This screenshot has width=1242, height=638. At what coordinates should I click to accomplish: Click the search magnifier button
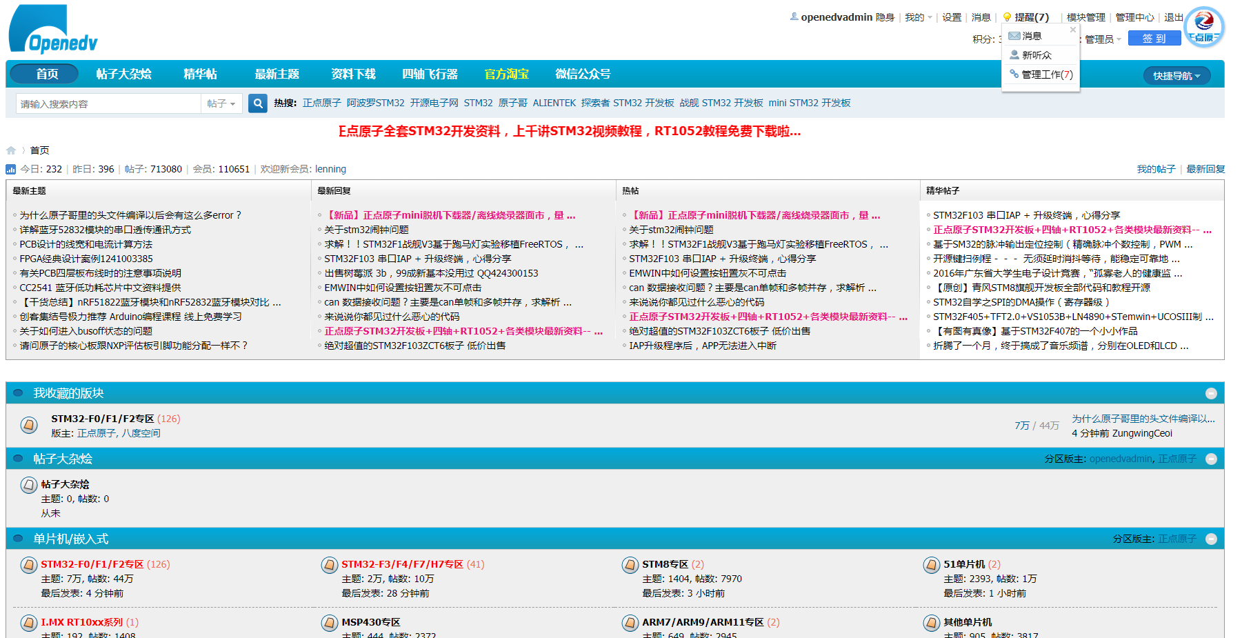coord(258,103)
